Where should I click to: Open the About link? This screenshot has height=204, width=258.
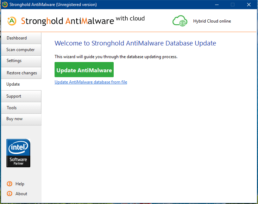(21, 194)
